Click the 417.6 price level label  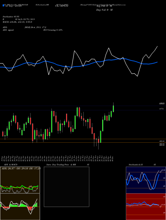tap(161, 109)
